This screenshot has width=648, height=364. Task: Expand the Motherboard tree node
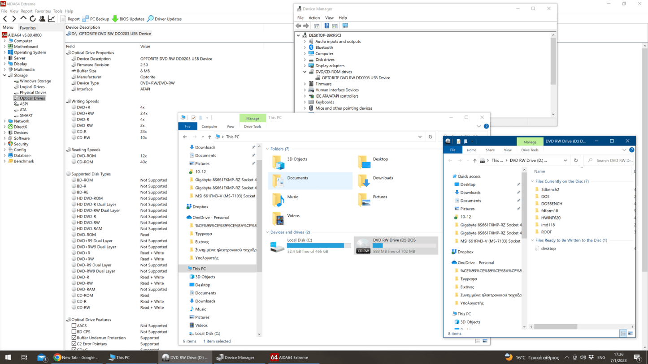[x=5, y=47]
